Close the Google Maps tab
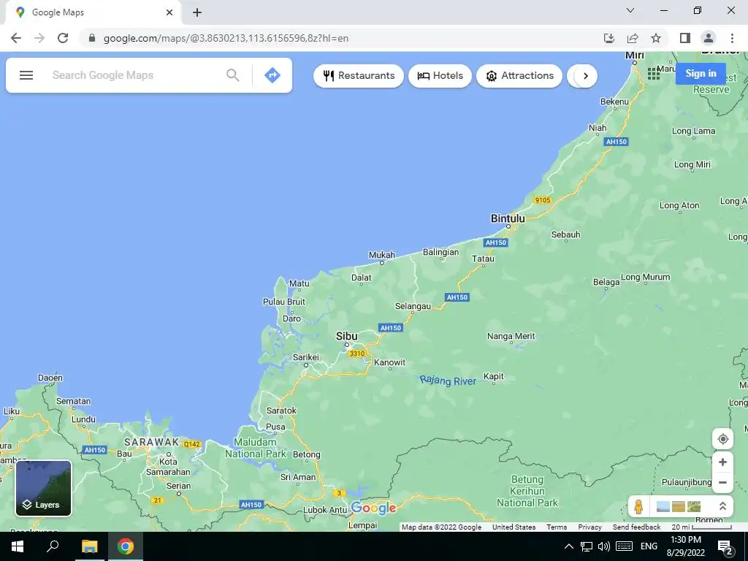Viewport: 748px width, 561px height. (169, 12)
